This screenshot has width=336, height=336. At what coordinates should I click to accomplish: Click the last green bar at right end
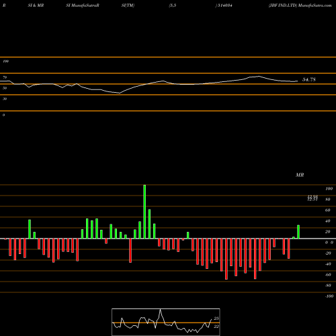[298, 232]
